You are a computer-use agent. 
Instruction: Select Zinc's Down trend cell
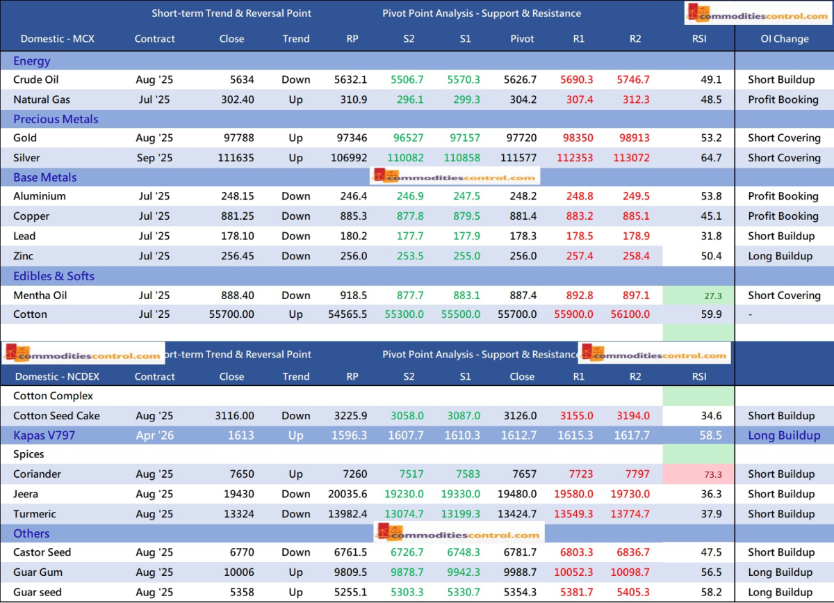[296, 256]
